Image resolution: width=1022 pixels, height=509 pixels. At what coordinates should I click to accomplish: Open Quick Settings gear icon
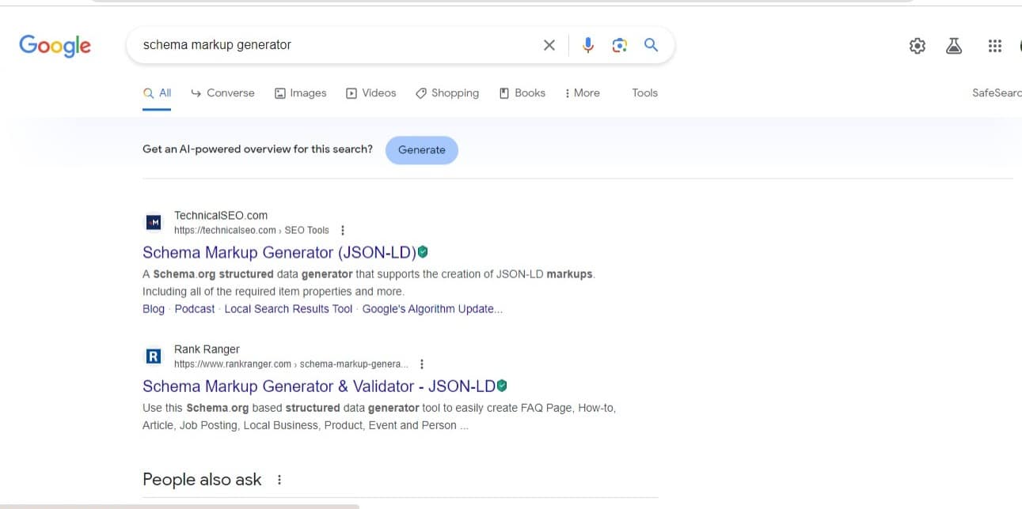(x=917, y=46)
